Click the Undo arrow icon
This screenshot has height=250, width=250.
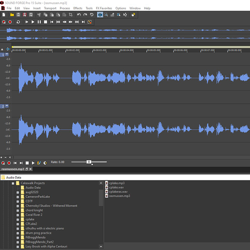pyautogui.click(x=79, y=15)
